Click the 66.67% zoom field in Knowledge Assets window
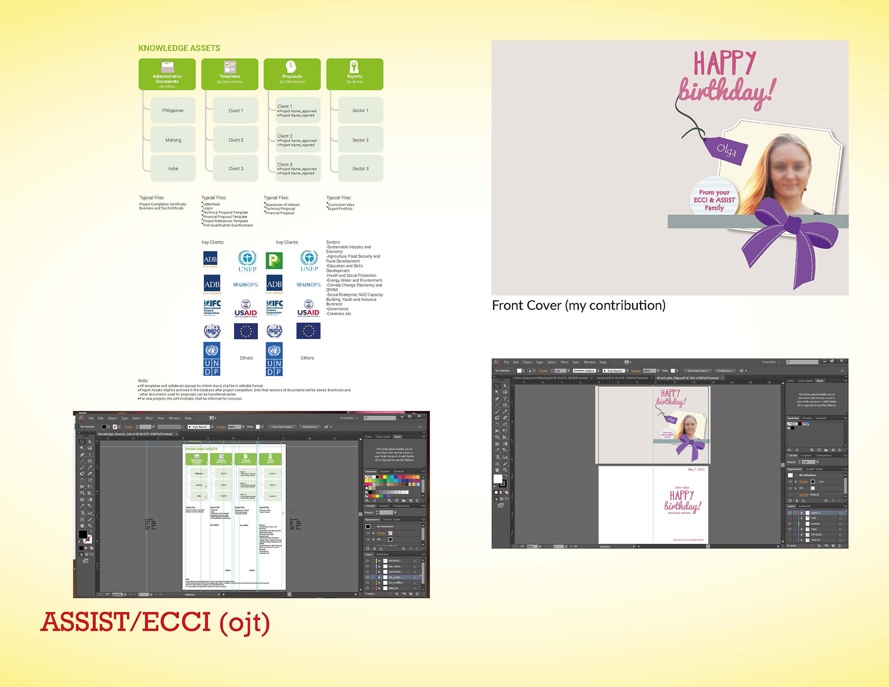This screenshot has height=687, width=889. 117,594
